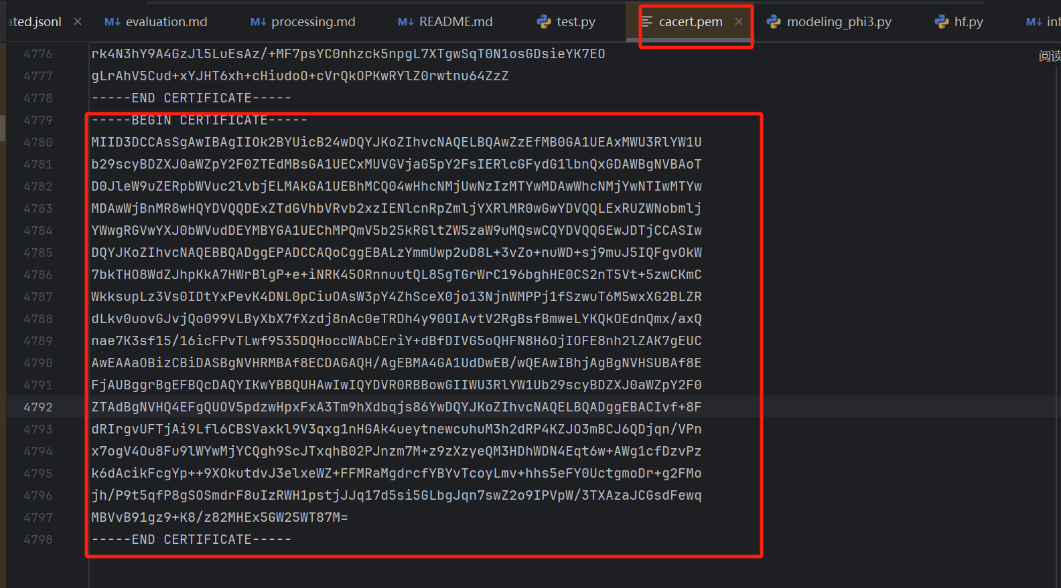Click the text file icon on cacert.pem tab
The width and height of the screenshot is (1061, 588).
point(646,21)
